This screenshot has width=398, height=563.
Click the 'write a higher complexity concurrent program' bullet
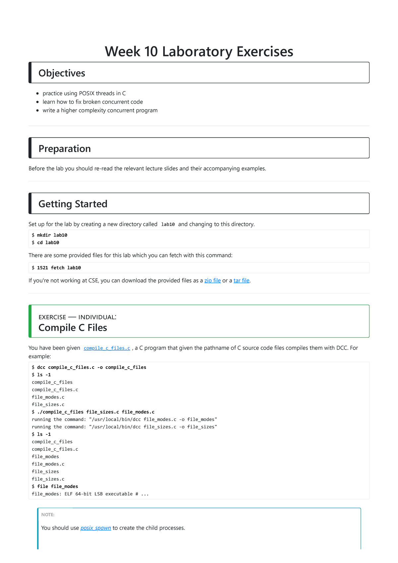click(x=100, y=110)
